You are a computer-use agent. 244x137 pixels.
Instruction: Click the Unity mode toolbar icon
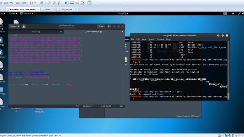(82, 3)
